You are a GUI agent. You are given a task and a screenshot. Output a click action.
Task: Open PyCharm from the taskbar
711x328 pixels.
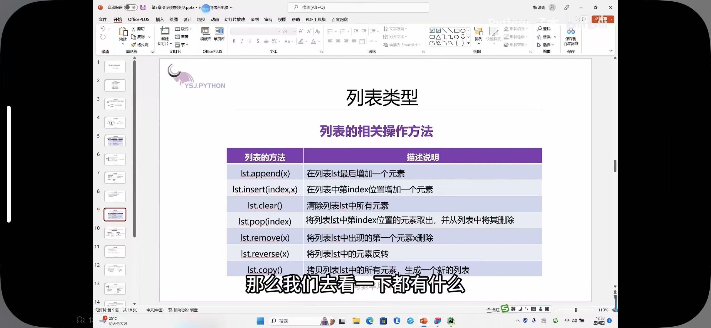click(451, 321)
